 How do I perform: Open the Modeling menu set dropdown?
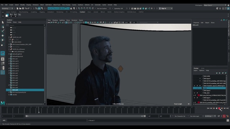(7, 9)
